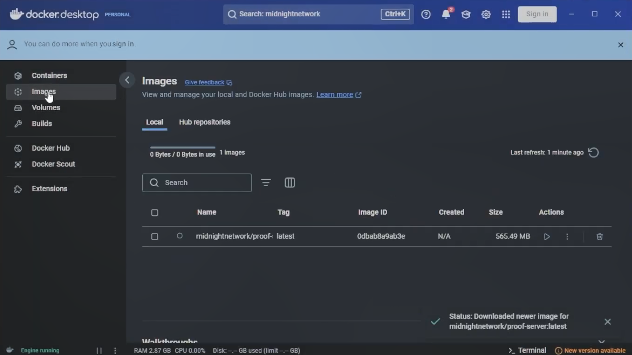Pause the Docker engine
632x355 pixels.
click(x=98, y=350)
